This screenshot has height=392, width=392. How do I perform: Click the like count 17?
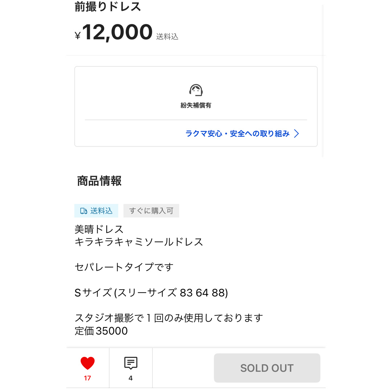click(87, 378)
